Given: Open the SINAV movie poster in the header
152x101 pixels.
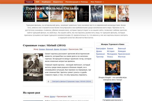Looking at the screenshot, I should click(29, 14).
